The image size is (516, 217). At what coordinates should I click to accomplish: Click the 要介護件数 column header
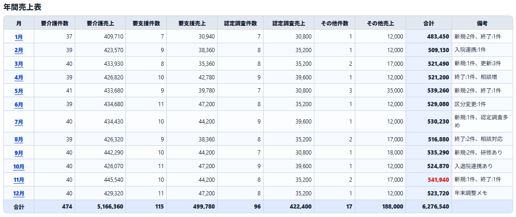point(55,23)
